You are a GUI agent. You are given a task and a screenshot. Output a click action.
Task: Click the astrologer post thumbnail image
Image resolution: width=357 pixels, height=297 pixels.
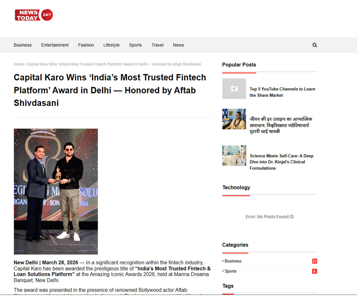pos(234,119)
